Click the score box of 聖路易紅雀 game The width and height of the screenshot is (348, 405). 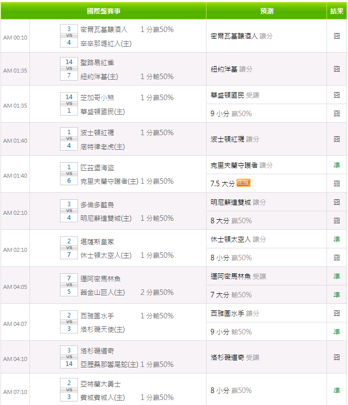(69, 69)
